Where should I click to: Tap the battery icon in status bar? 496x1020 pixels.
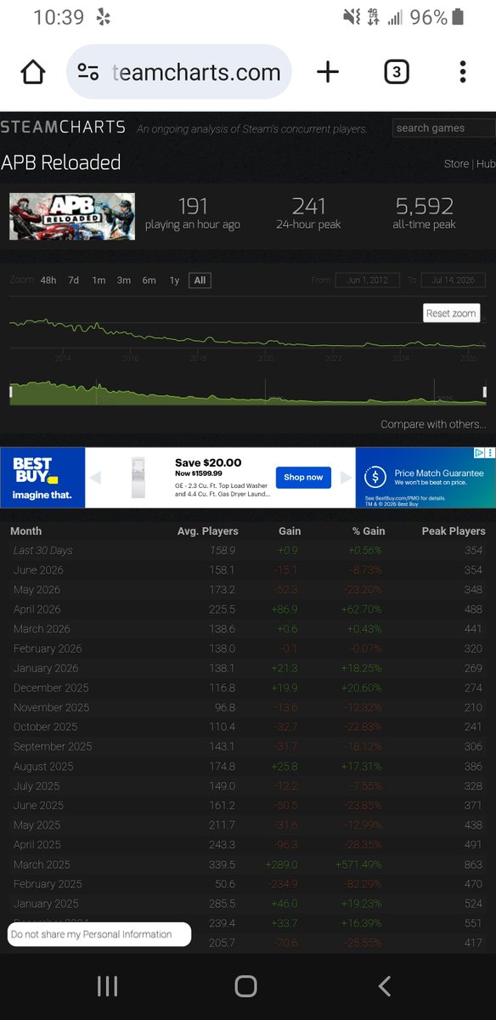click(459, 17)
